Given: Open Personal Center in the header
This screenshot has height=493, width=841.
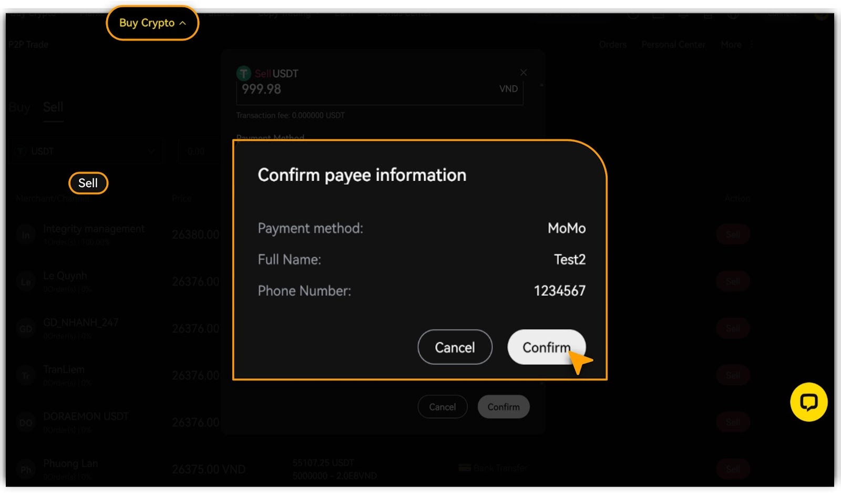Looking at the screenshot, I should [x=673, y=45].
